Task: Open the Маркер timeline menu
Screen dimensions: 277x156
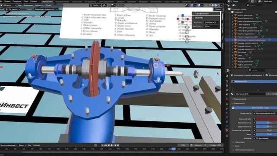Action: pos(36,145)
